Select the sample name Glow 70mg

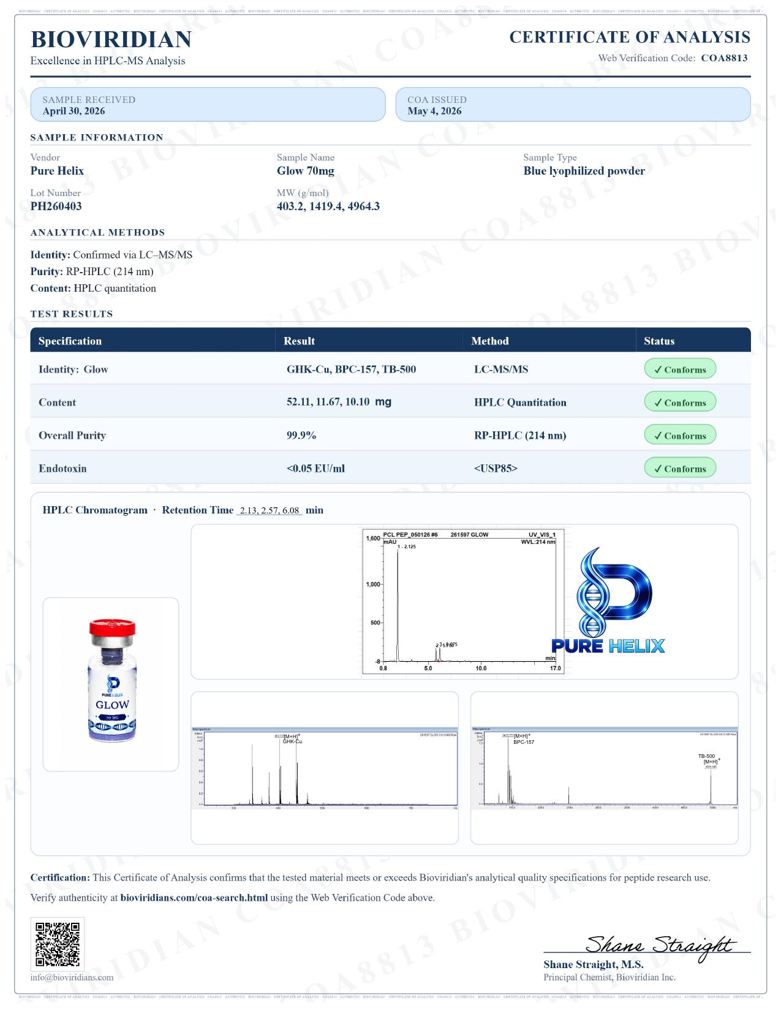[306, 171]
